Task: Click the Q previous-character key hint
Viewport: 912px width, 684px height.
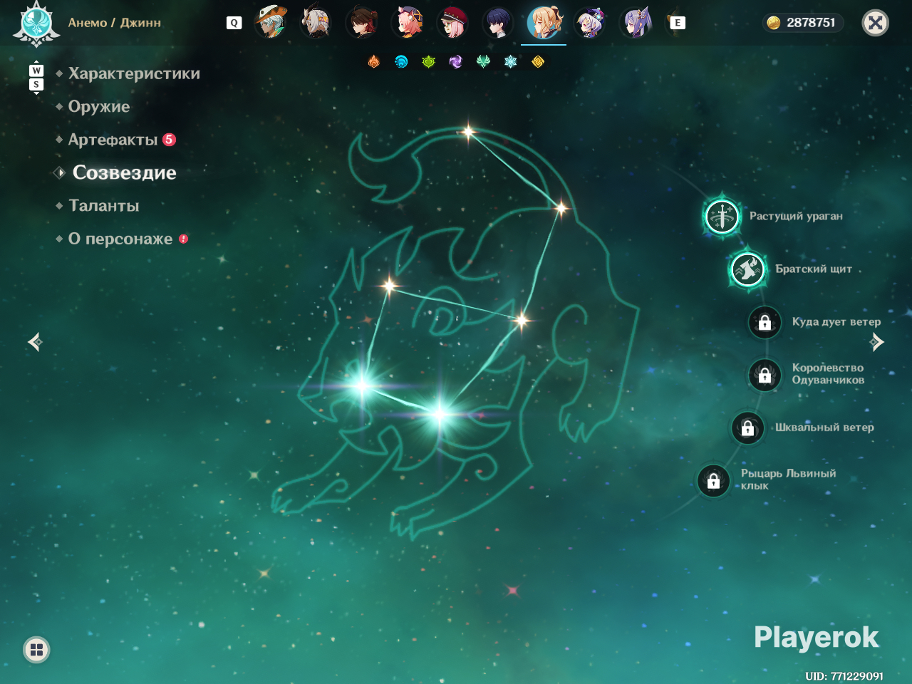Action: (234, 23)
